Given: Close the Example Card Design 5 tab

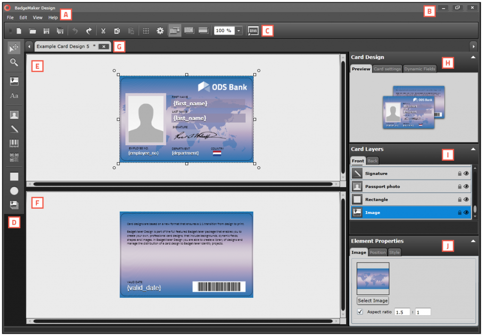Looking at the screenshot, I should (104, 46).
